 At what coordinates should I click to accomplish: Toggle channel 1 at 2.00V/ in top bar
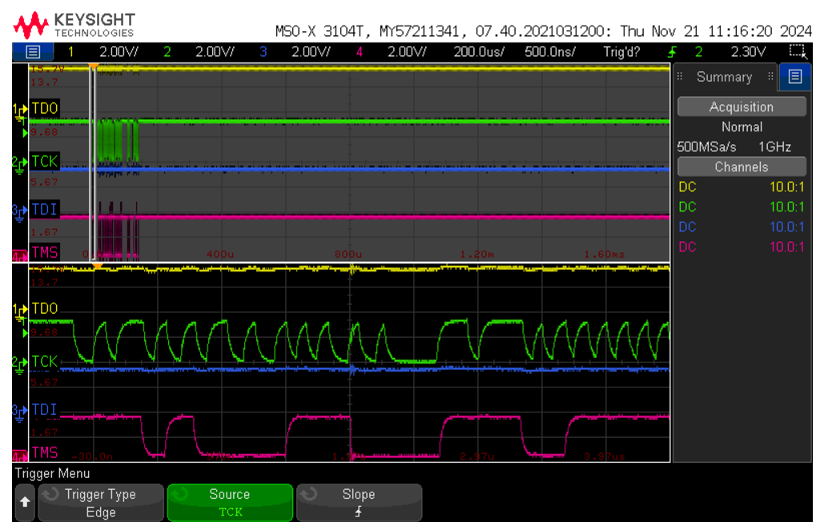(103, 52)
